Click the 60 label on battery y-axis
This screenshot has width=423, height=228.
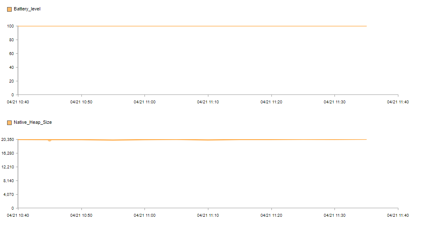[11, 54]
